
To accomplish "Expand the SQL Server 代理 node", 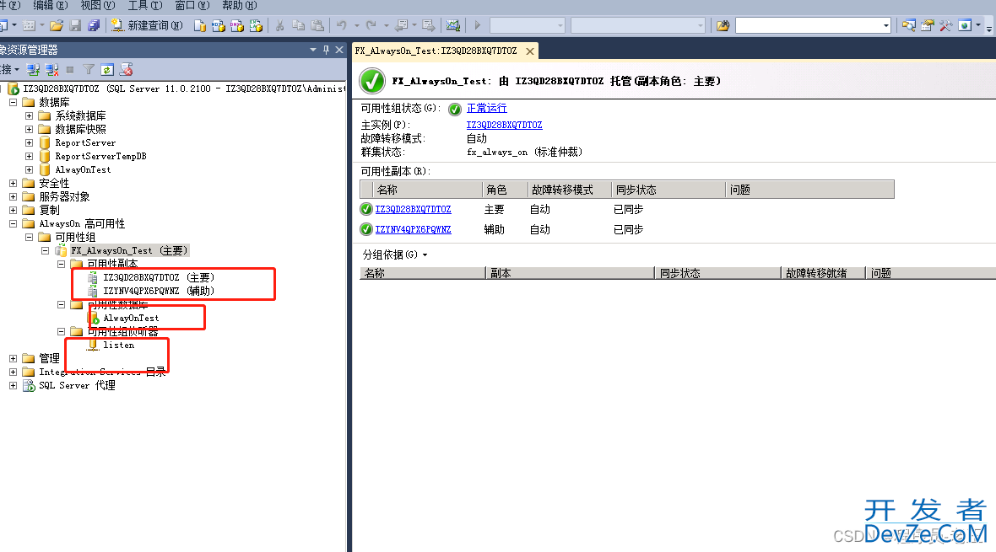I will pyautogui.click(x=14, y=385).
